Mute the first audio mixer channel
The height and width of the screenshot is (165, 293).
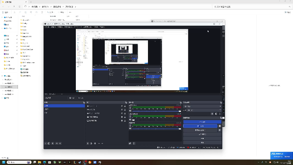130,111
